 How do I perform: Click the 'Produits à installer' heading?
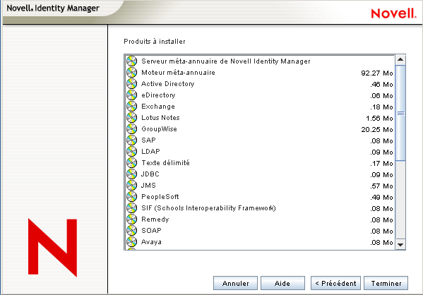pos(155,41)
